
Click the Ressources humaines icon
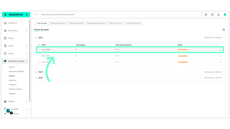pos(5,61)
